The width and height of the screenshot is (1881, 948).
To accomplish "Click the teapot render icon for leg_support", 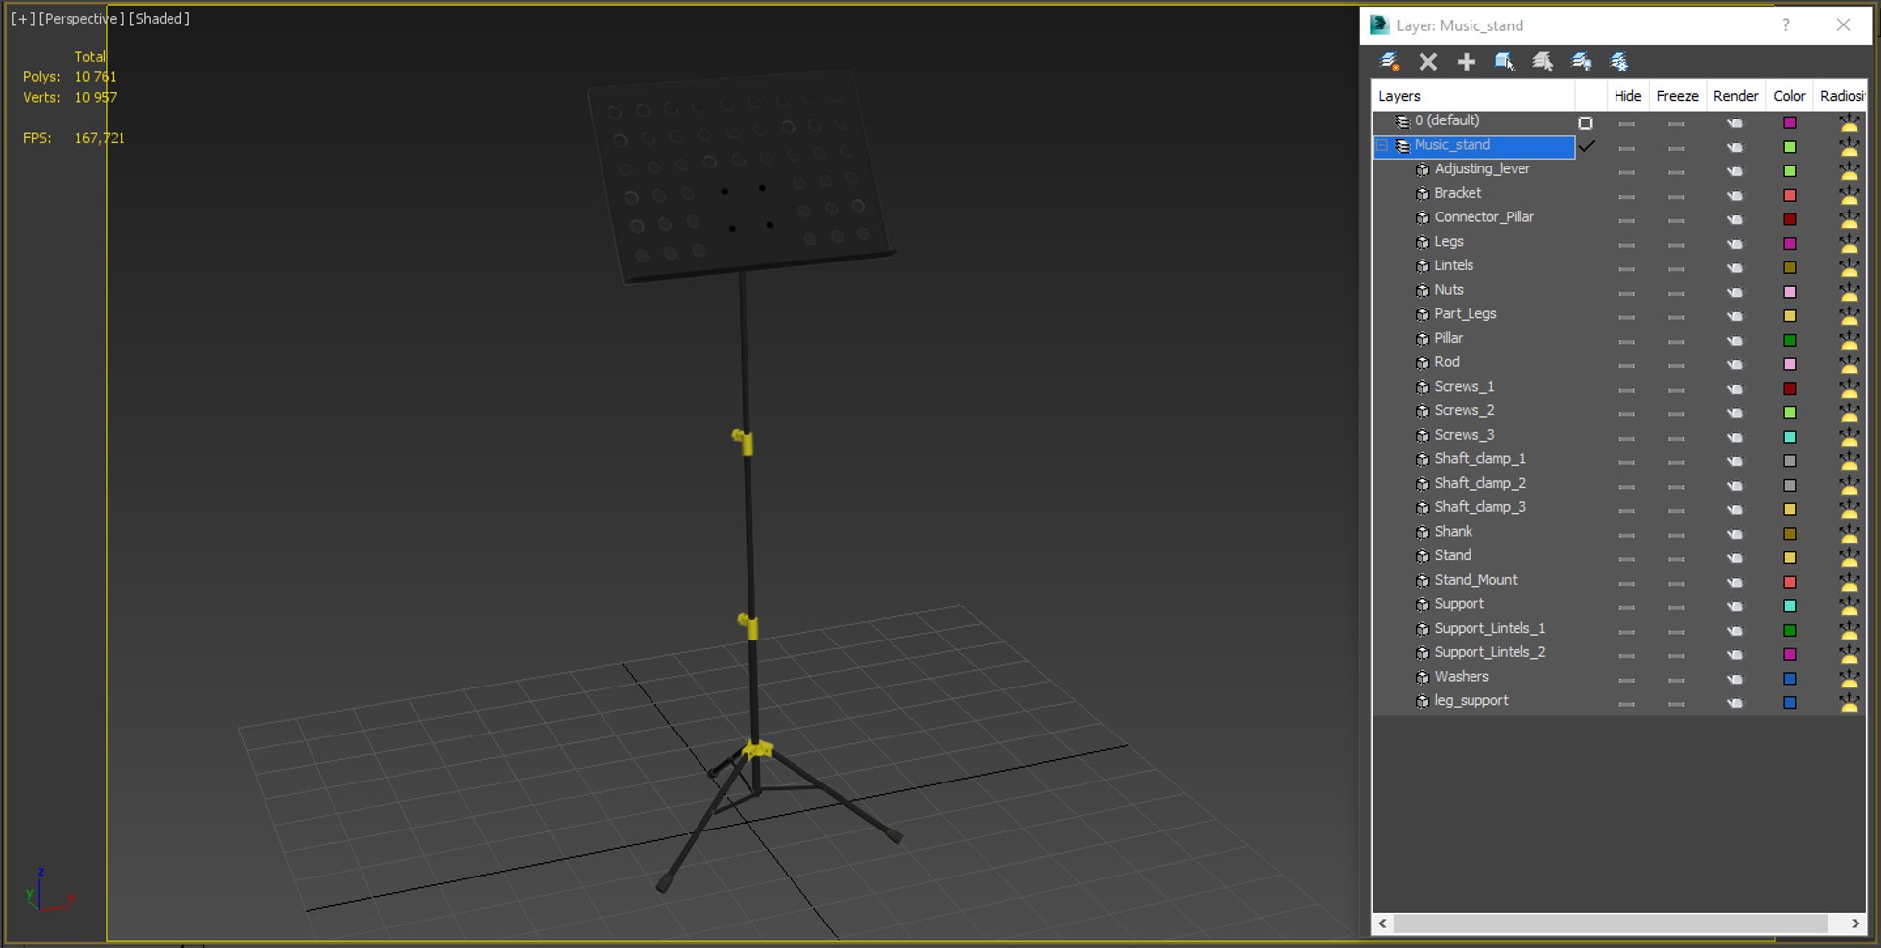I will (x=1735, y=702).
